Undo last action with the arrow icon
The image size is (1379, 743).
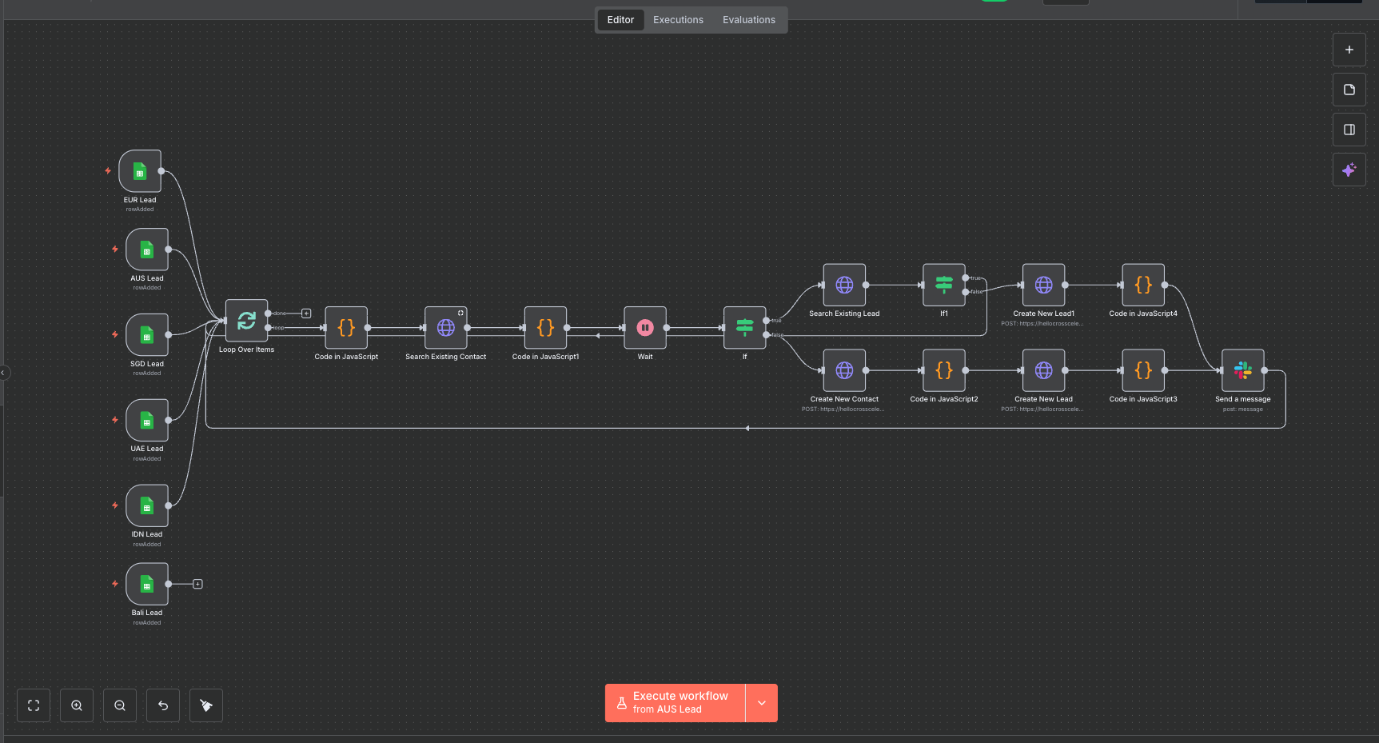click(162, 705)
